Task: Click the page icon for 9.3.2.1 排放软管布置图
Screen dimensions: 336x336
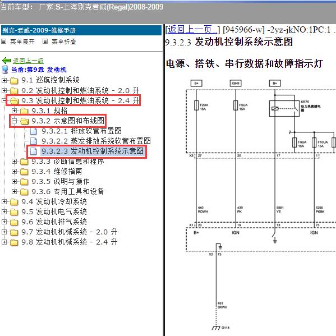Action: [34, 131]
